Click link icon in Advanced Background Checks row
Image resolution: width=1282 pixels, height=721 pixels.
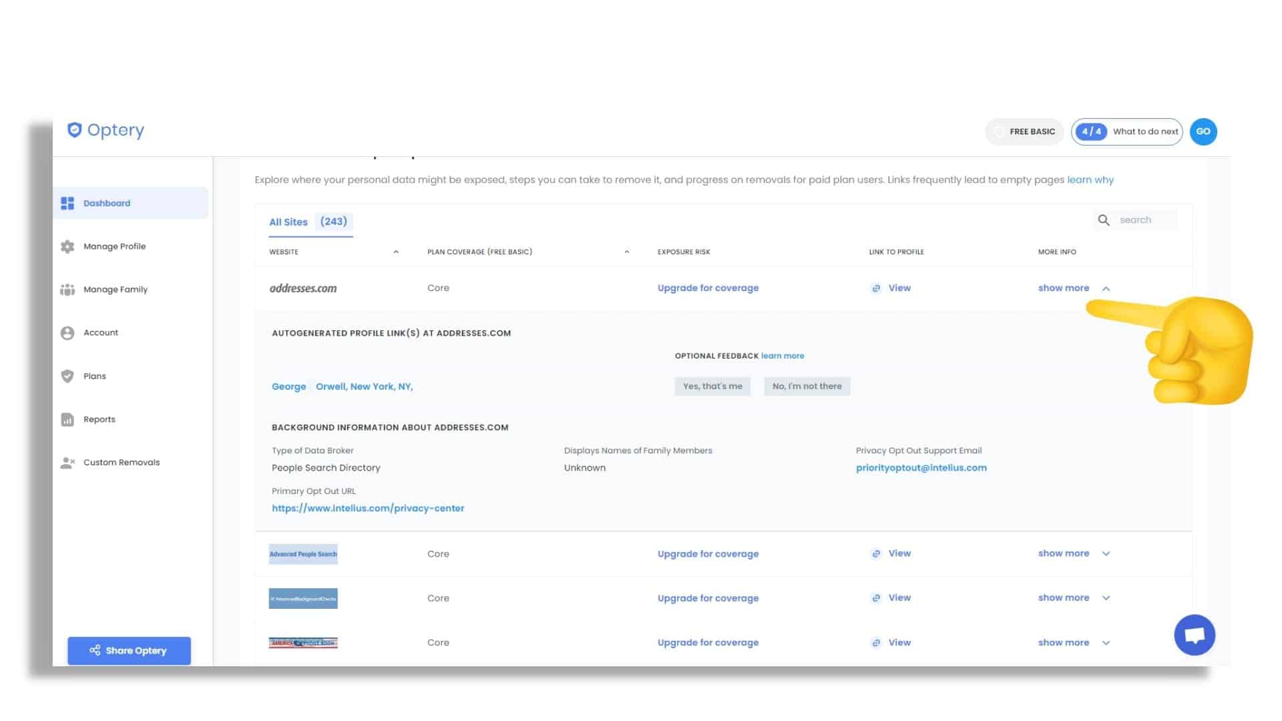(x=875, y=598)
